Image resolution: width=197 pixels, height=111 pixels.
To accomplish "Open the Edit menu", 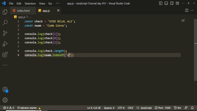I will click(x=19, y=3).
